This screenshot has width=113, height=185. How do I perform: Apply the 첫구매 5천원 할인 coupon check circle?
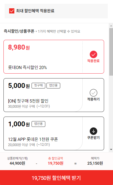93,93
